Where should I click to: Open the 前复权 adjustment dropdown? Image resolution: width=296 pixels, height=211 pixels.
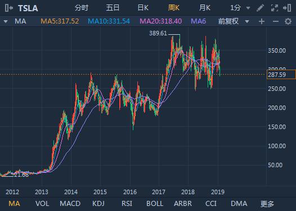coord(234,21)
